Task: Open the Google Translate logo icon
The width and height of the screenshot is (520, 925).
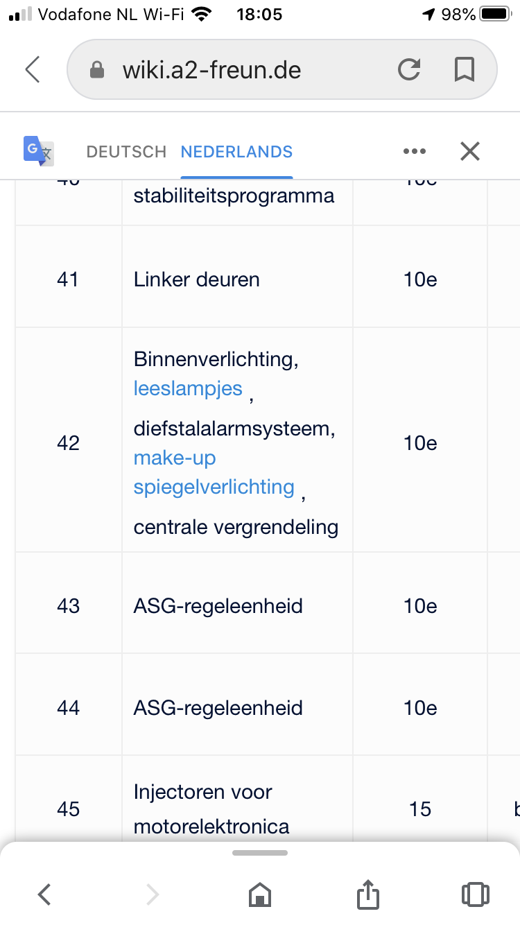Action: coord(39,151)
